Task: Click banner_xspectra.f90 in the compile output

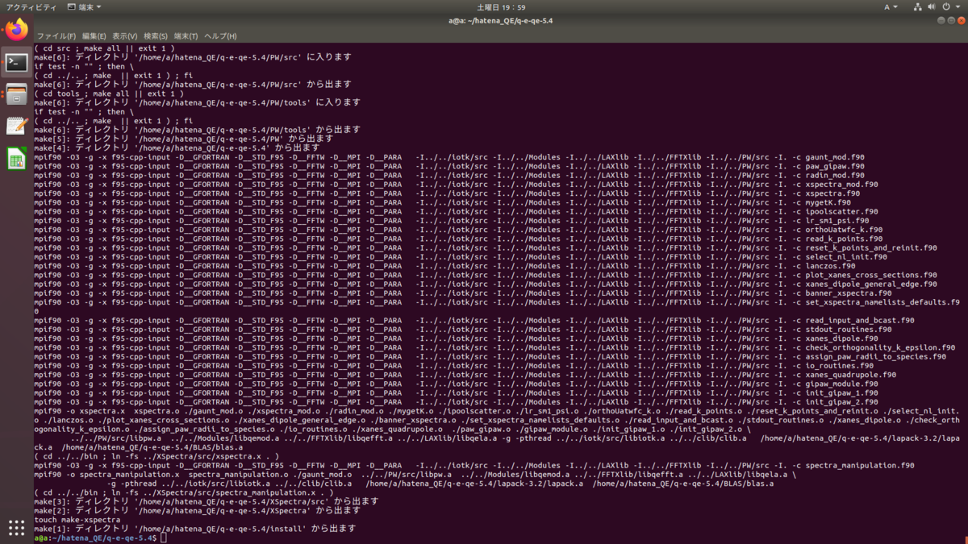Action: 848,293
